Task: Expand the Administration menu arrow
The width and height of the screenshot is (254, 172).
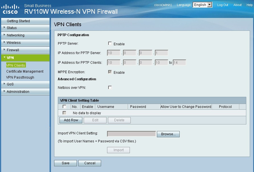Action: (4, 91)
